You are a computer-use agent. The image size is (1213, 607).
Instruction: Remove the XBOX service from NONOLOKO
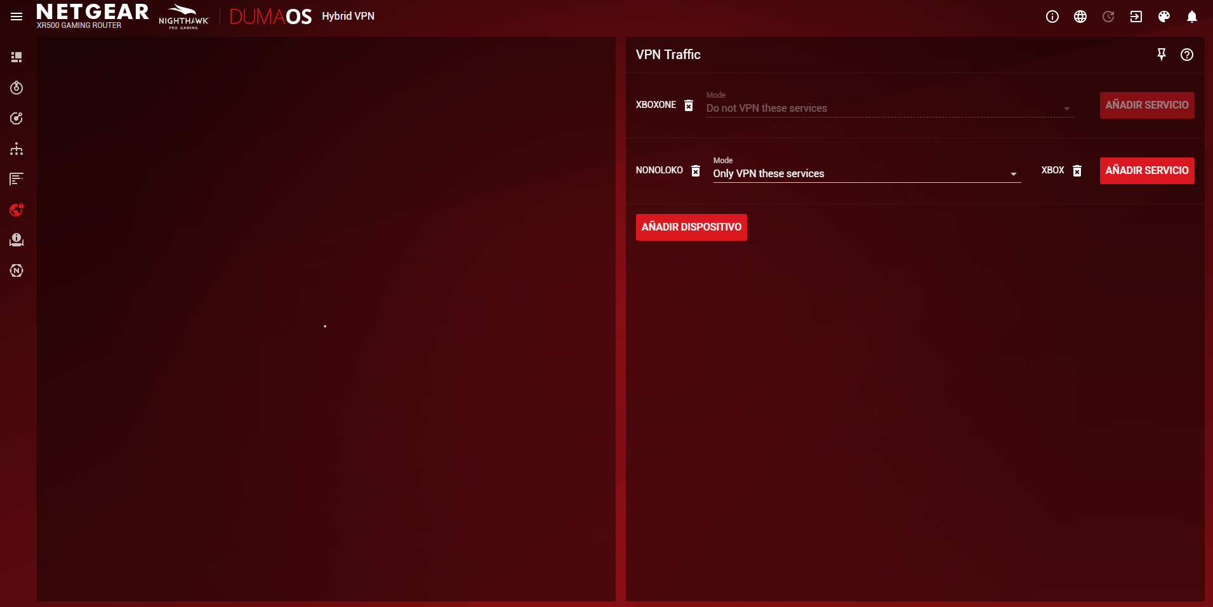point(1076,170)
